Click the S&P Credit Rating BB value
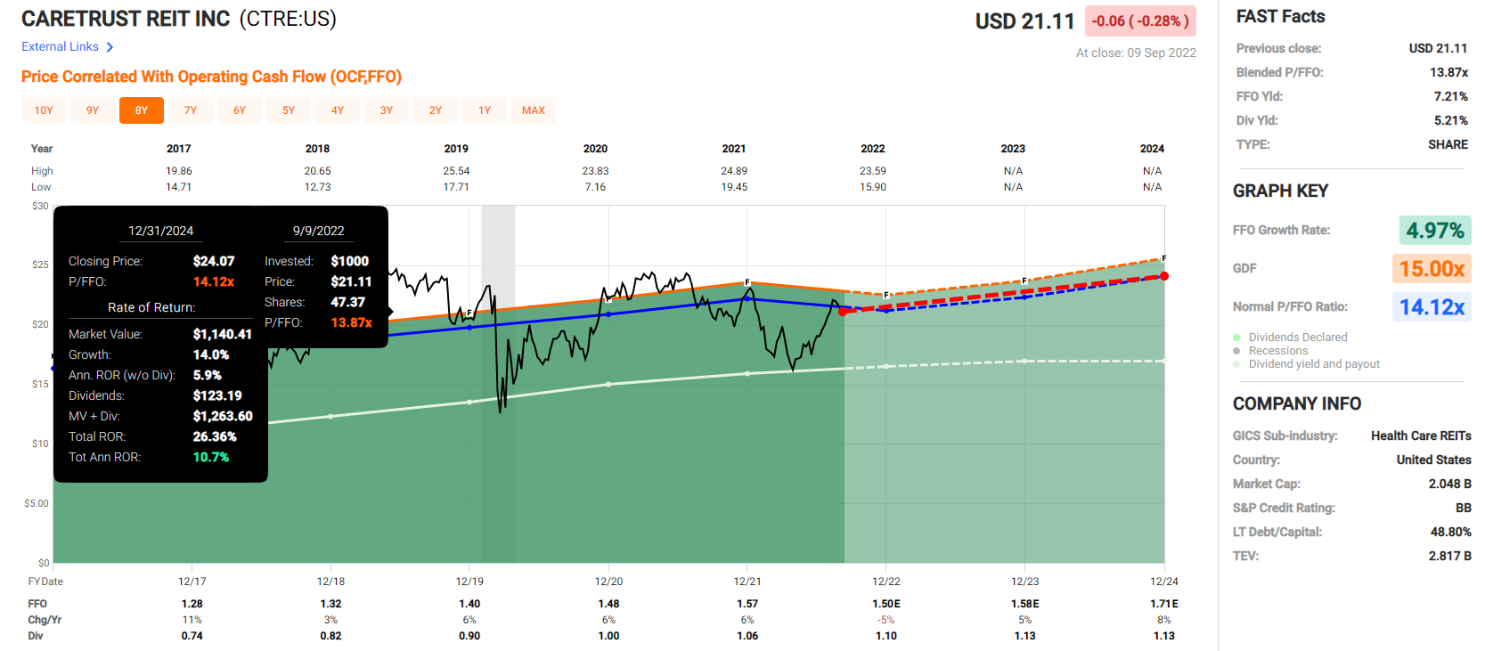Screen dimensions: 1485x651 1464,508
